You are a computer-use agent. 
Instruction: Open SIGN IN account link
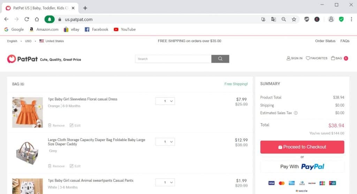click(294, 58)
